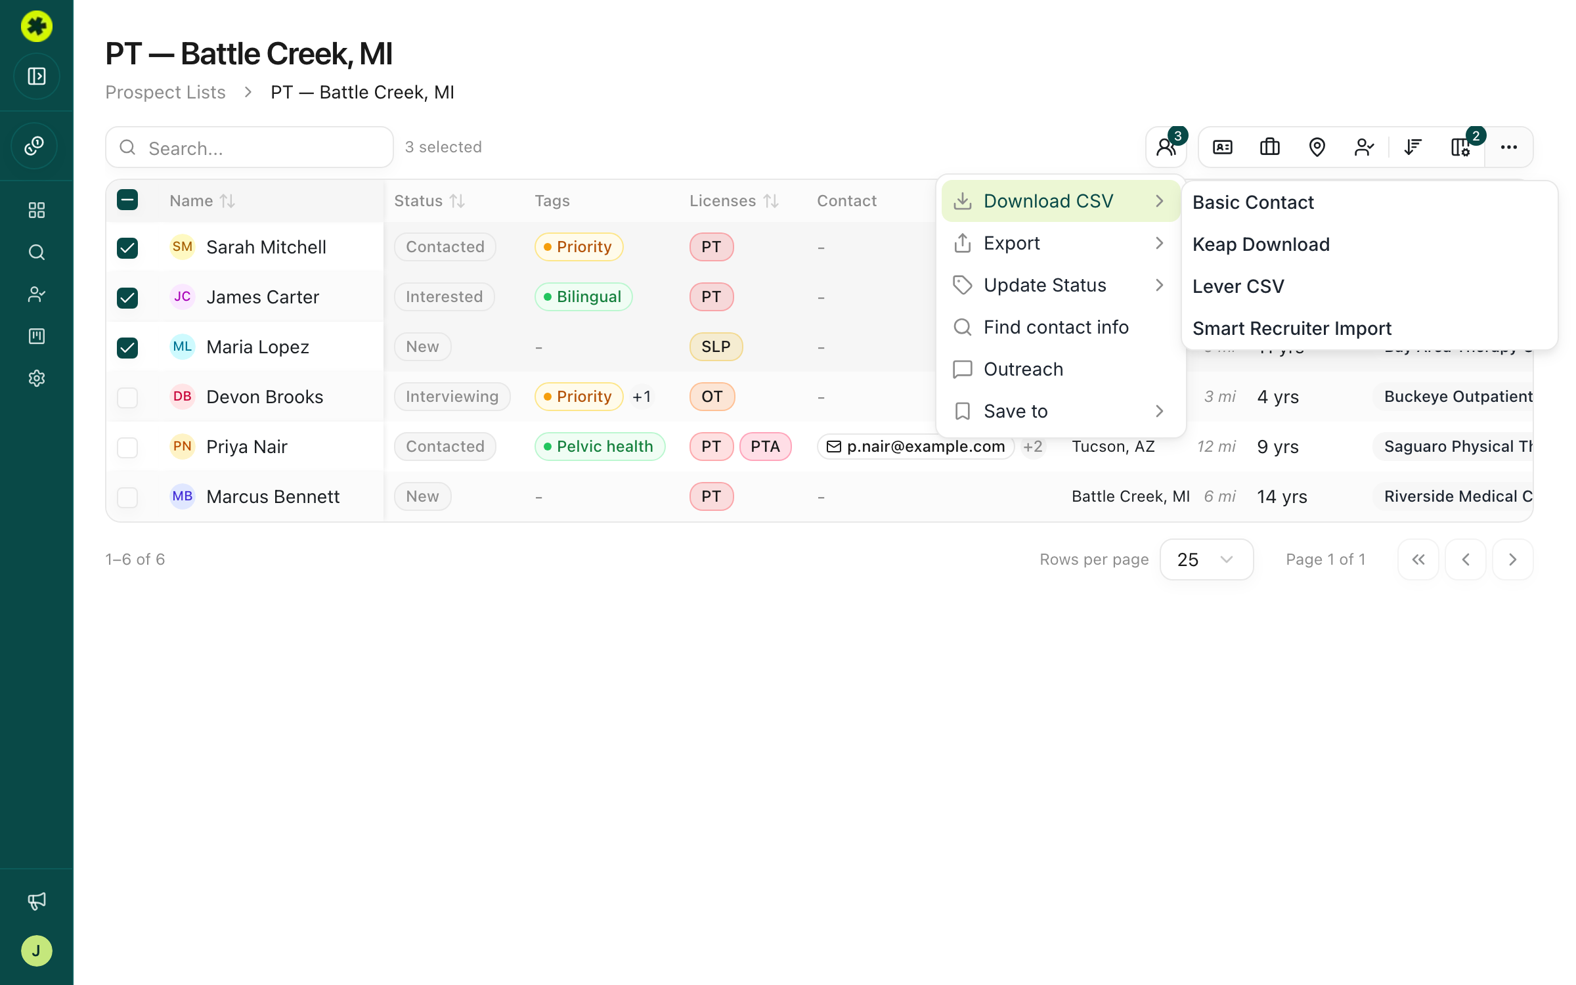Open the three-dot more actions menu
The image size is (1576, 985).
[x=1509, y=147]
